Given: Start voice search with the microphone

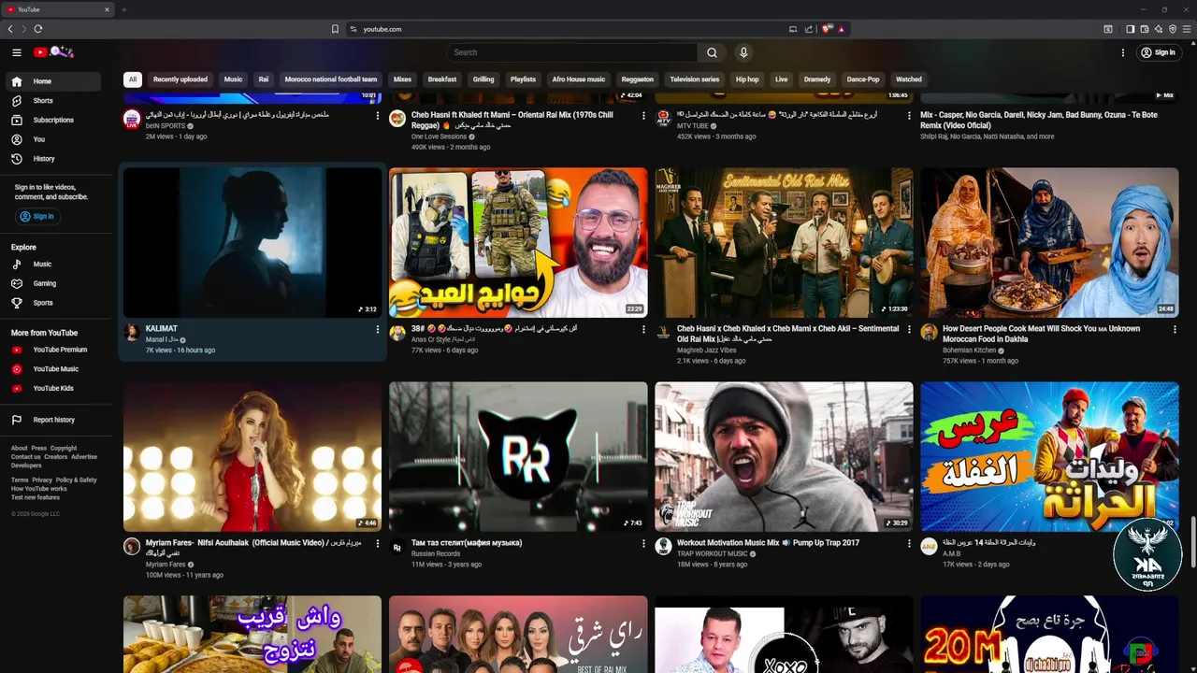Looking at the screenshot, I should pyautogui.click(x=743, y=52).
